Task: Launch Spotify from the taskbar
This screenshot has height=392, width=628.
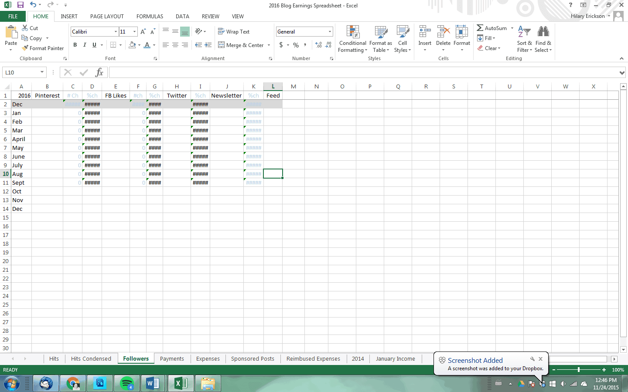Action: 127,383
